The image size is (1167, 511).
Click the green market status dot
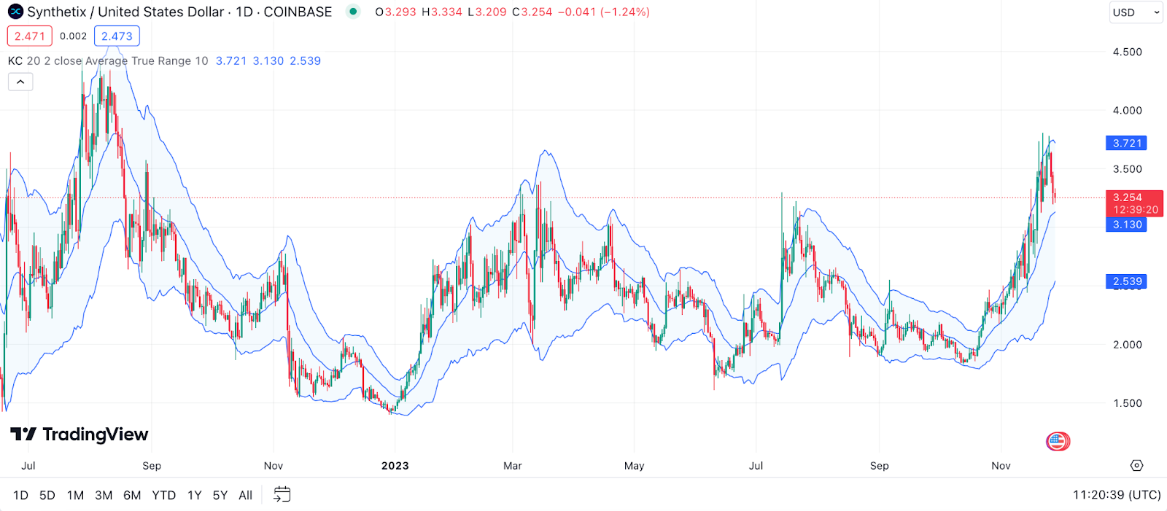tap(353, 12)
